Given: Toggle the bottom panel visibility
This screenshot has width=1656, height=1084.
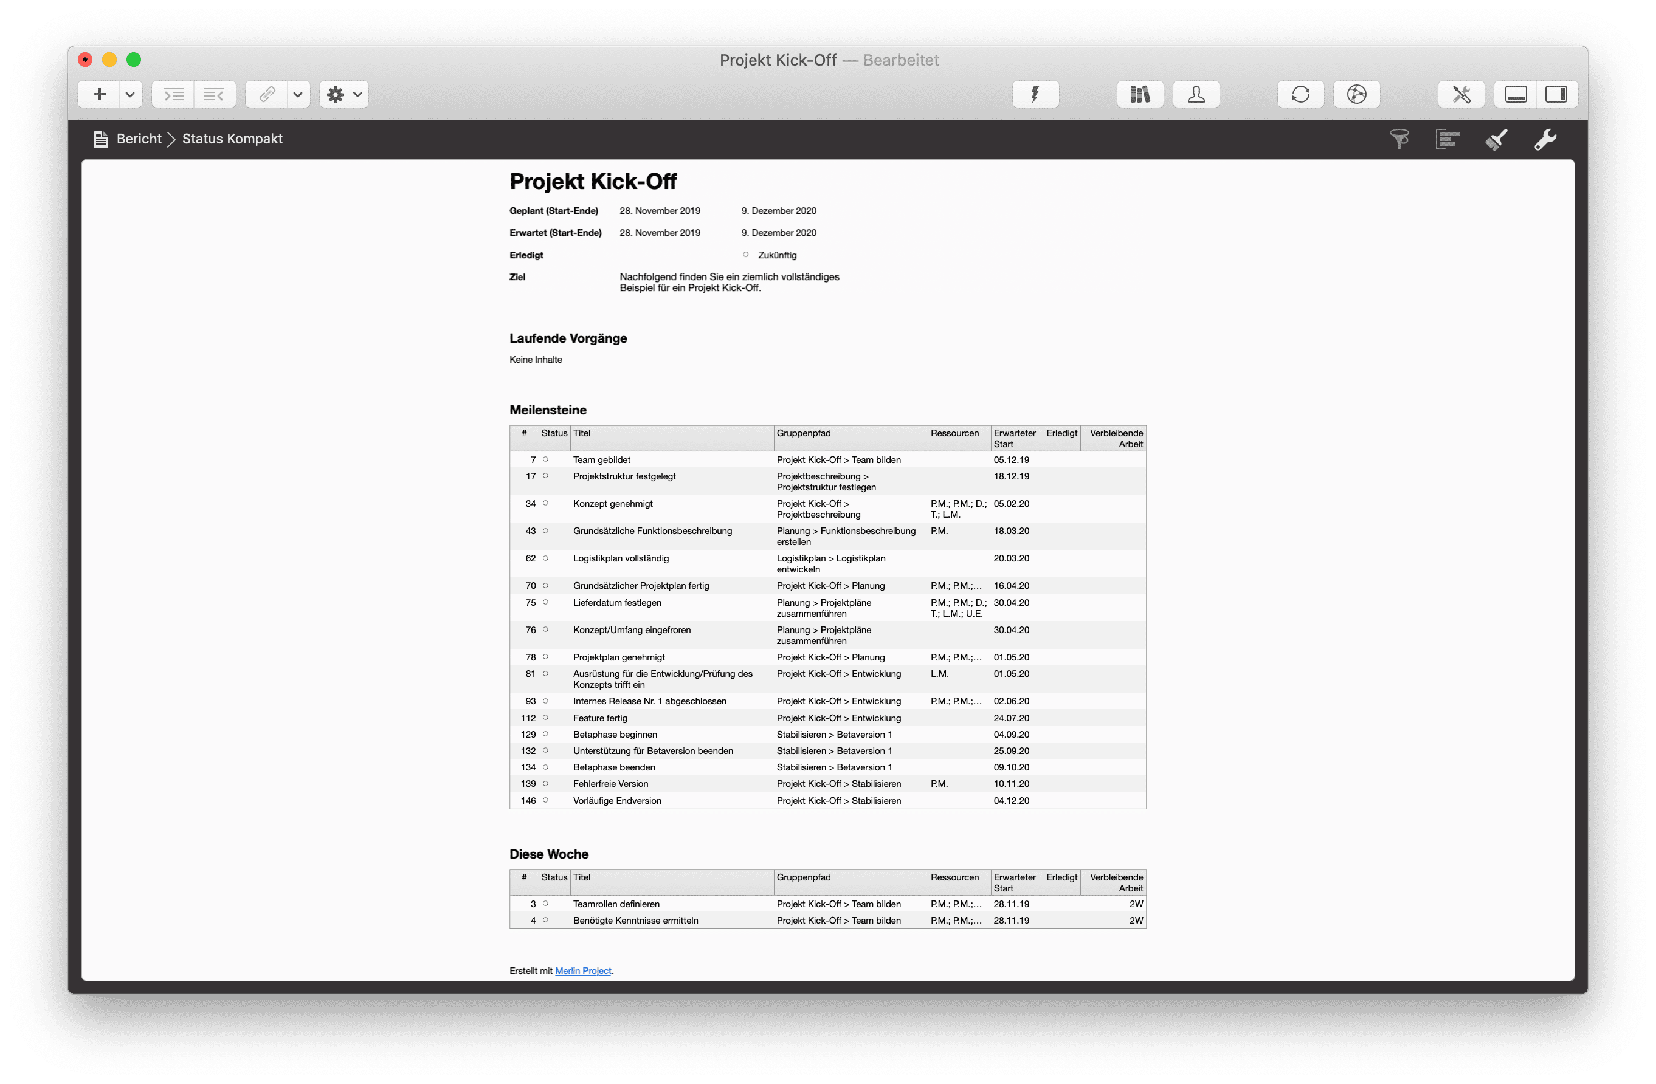Looking at the screenshot, I should [1516, 95].
